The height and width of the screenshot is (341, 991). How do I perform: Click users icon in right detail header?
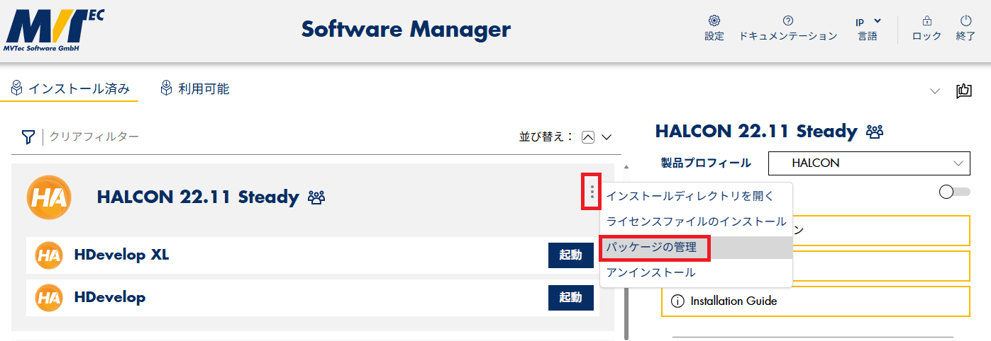tap(875, 132)
